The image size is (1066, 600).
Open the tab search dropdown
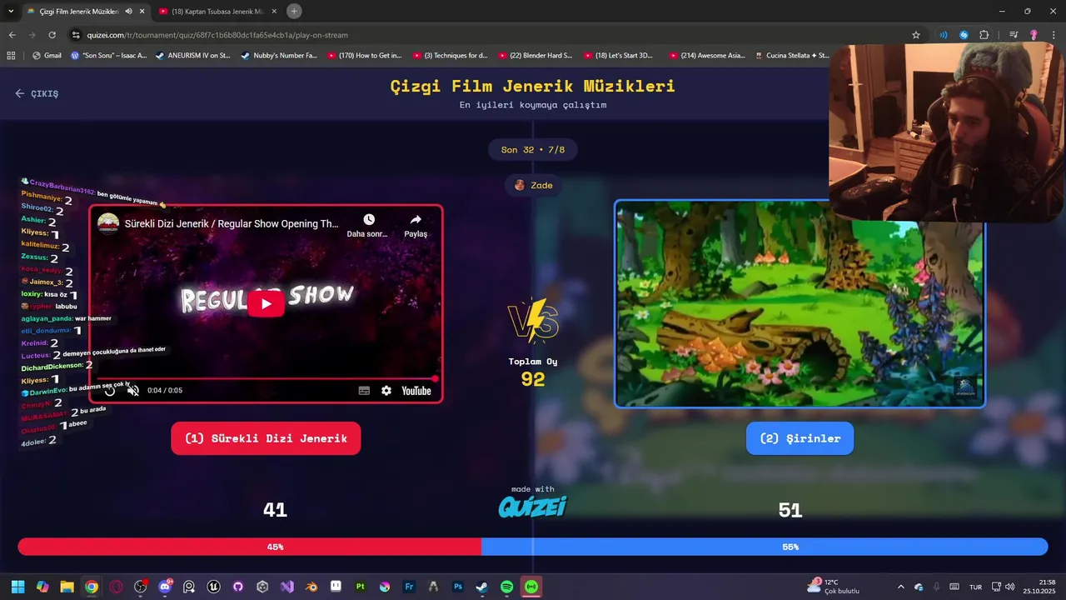(x=10, y=11)
